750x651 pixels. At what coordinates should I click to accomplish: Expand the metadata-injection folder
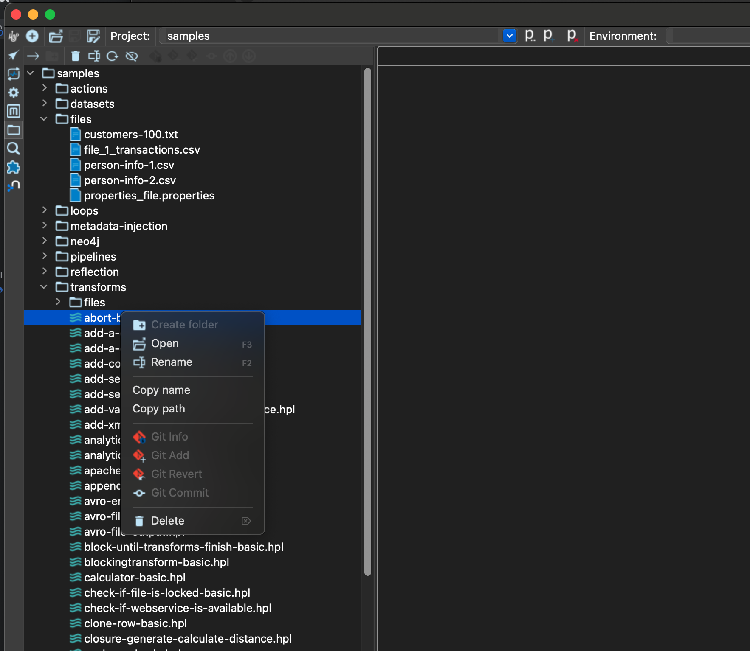[x=45, y=226]
